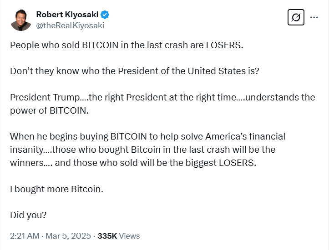Click the line starting 'When he begins buying'

pyautogui.click(x=147, y=136)
